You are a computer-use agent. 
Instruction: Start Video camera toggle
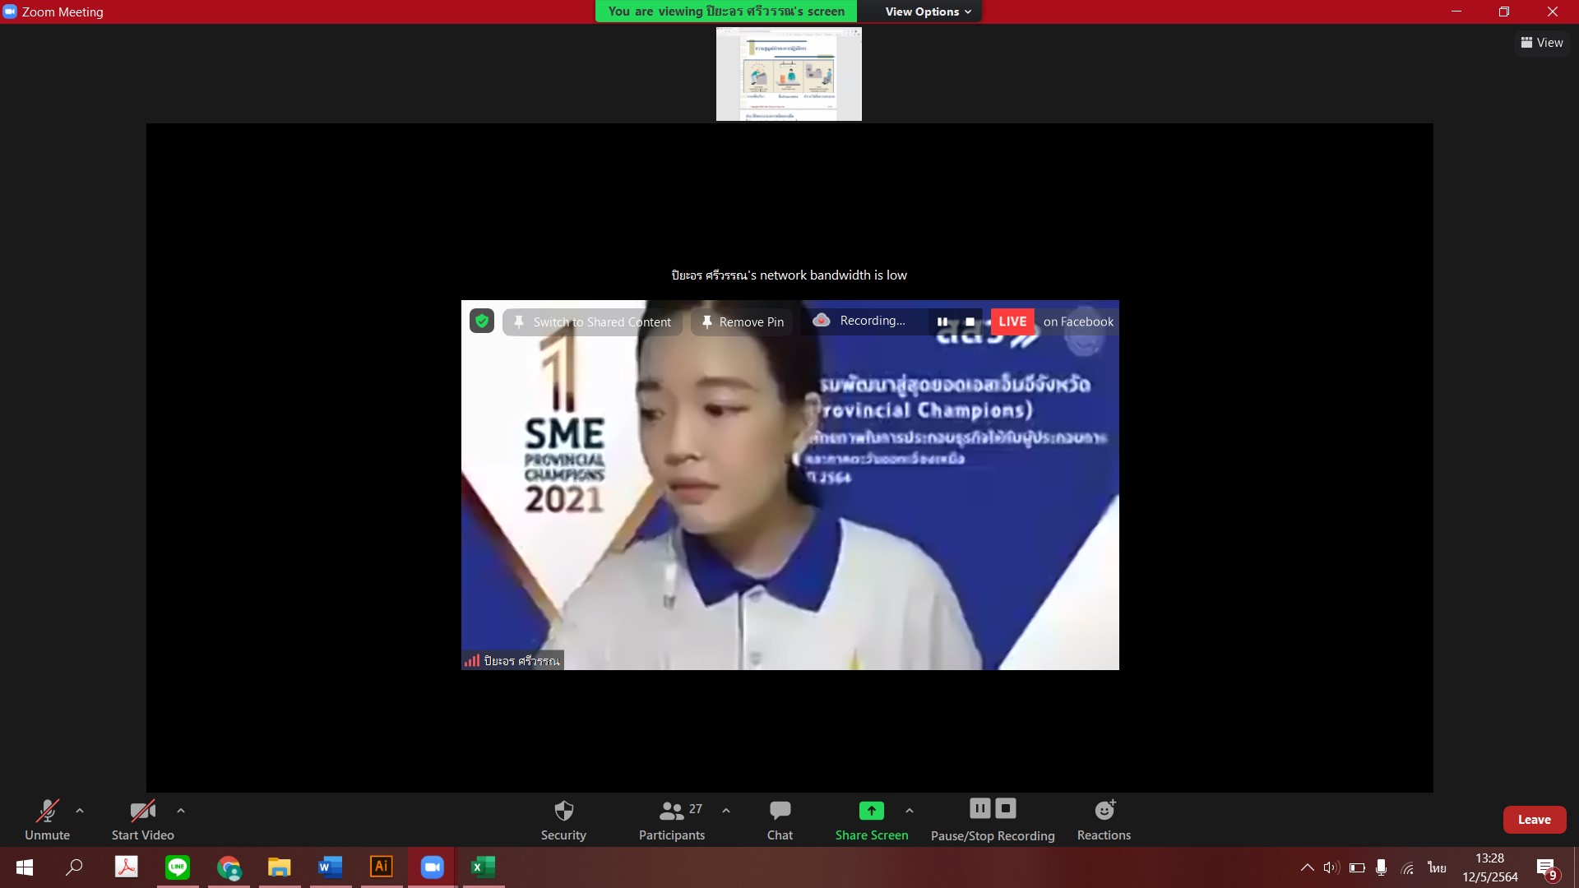(x=142, y=811)
